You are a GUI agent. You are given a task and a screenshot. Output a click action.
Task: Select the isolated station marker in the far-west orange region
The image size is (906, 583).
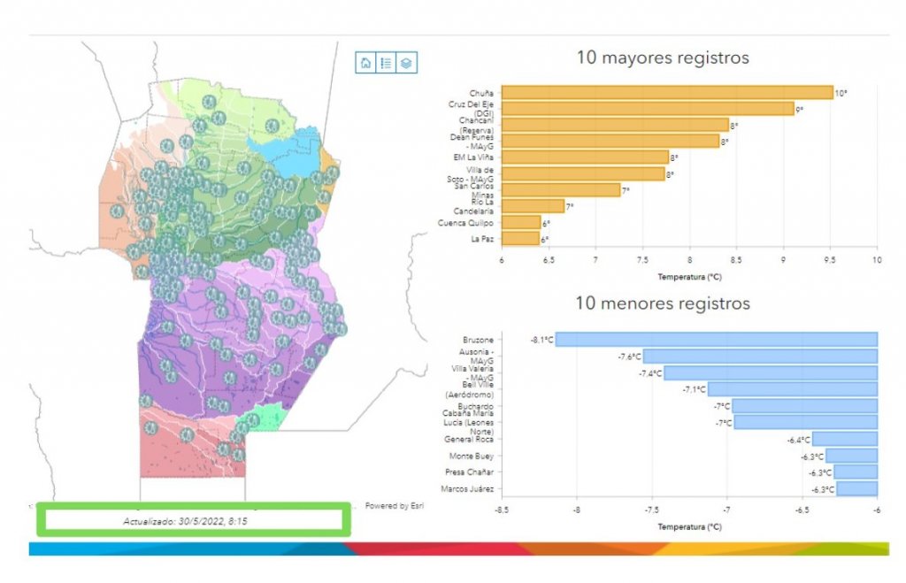coord(117,211)
